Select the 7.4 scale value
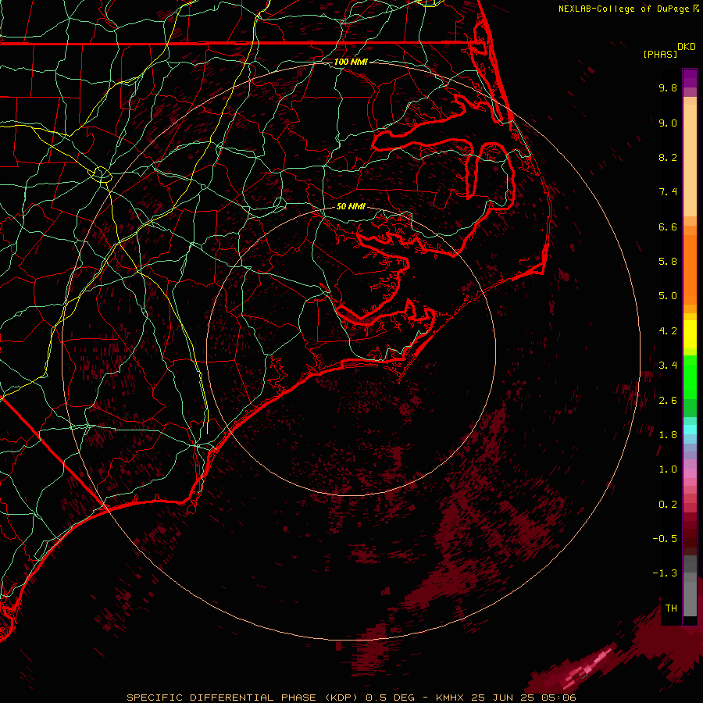The width and height of the screenshot is (703, 703). [x=668, y=192]
